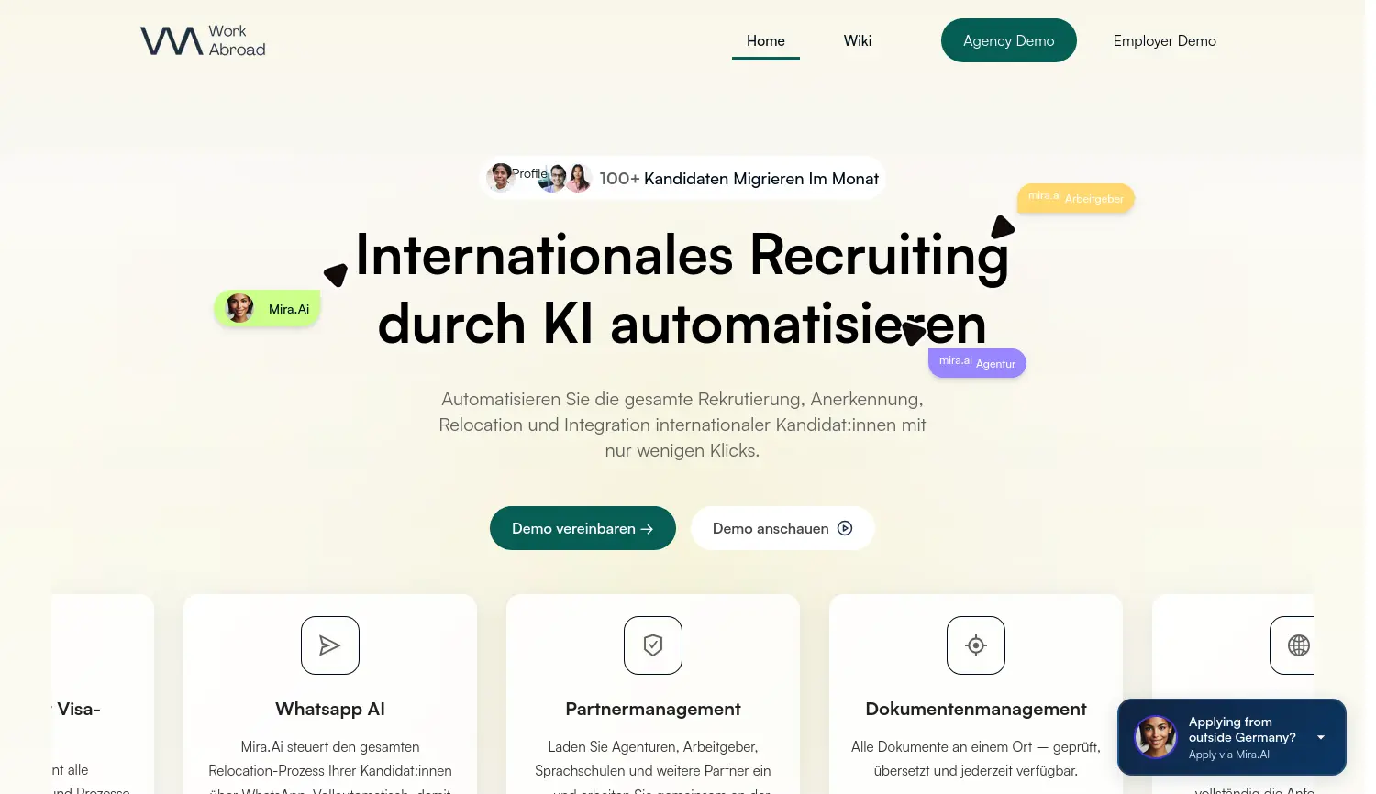This screenshot has height=794, width=1376.
Task: Expand the 'Applying from outside Germany?' widget
Action: 1321,737
